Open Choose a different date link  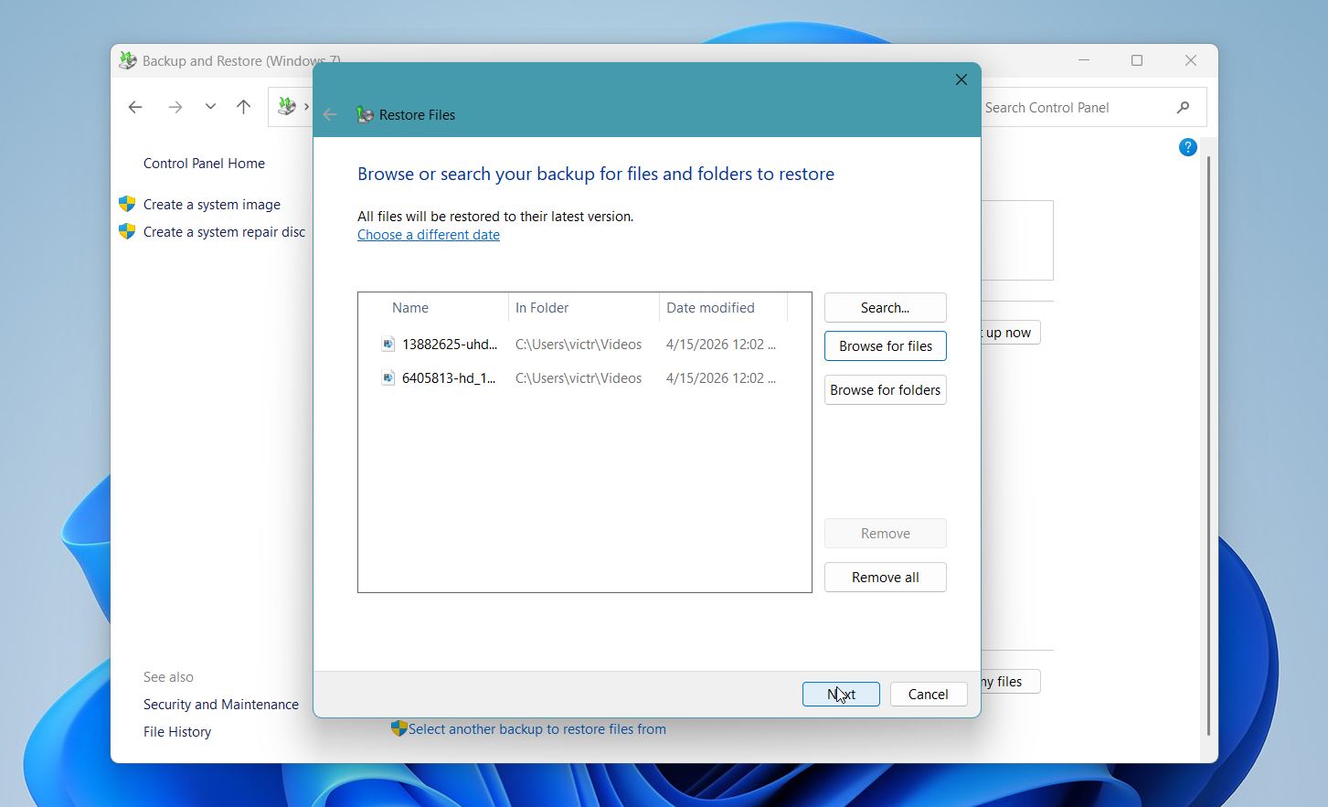click(x=429, y=235)
